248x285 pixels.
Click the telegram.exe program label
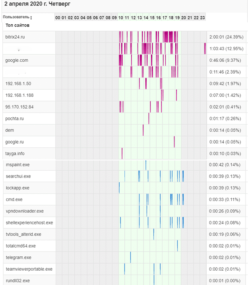point(19,258)
